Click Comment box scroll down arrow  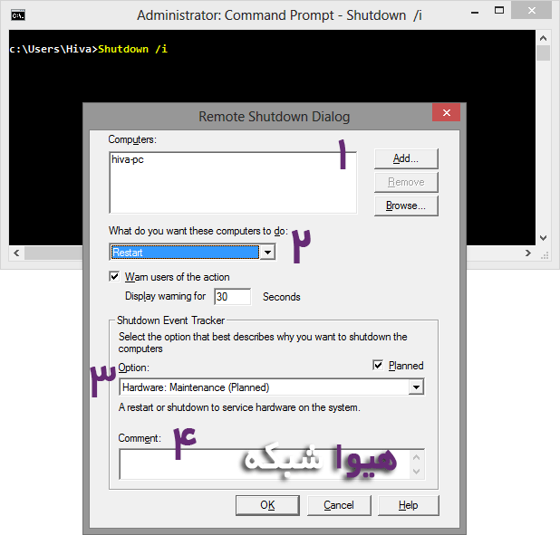point(416,472)
